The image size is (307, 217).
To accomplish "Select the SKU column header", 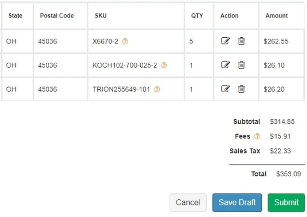I will tap(101, 16).
